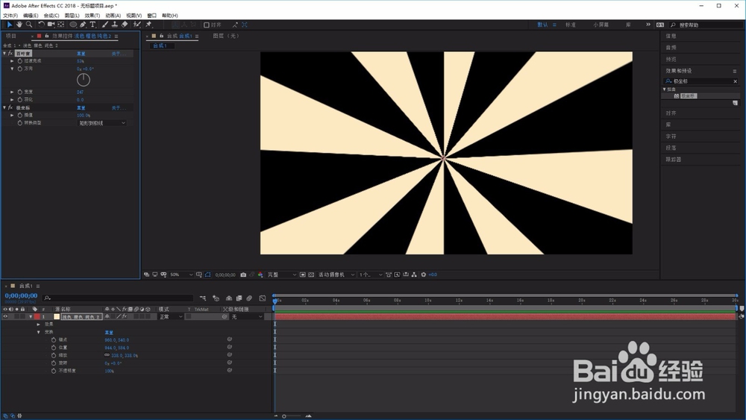This screenshot has height=420, width=746.
Task: Toggle the transparency grid icon in viewer
Action: point(311,275)
